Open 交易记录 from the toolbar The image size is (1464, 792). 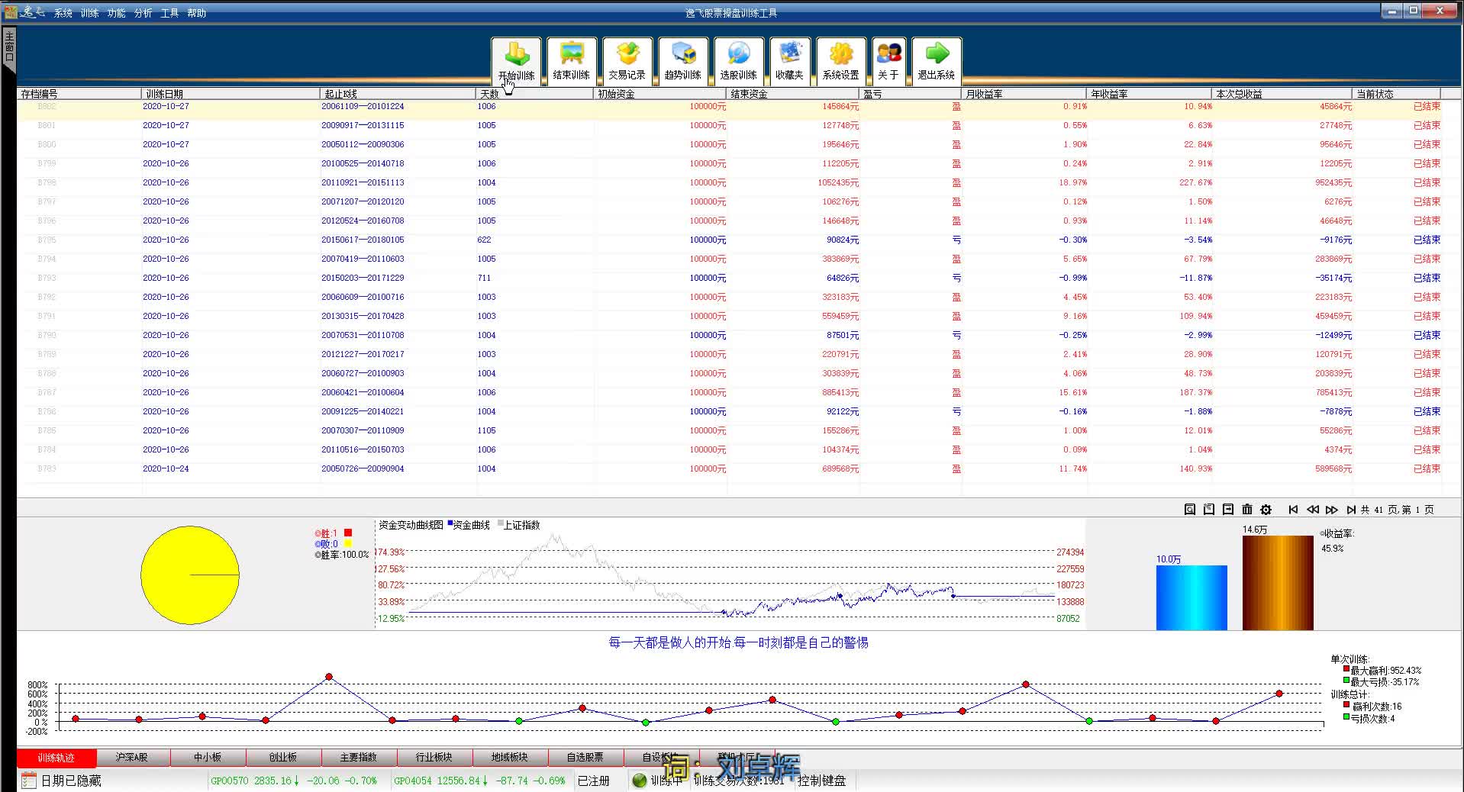pos(627,61)
